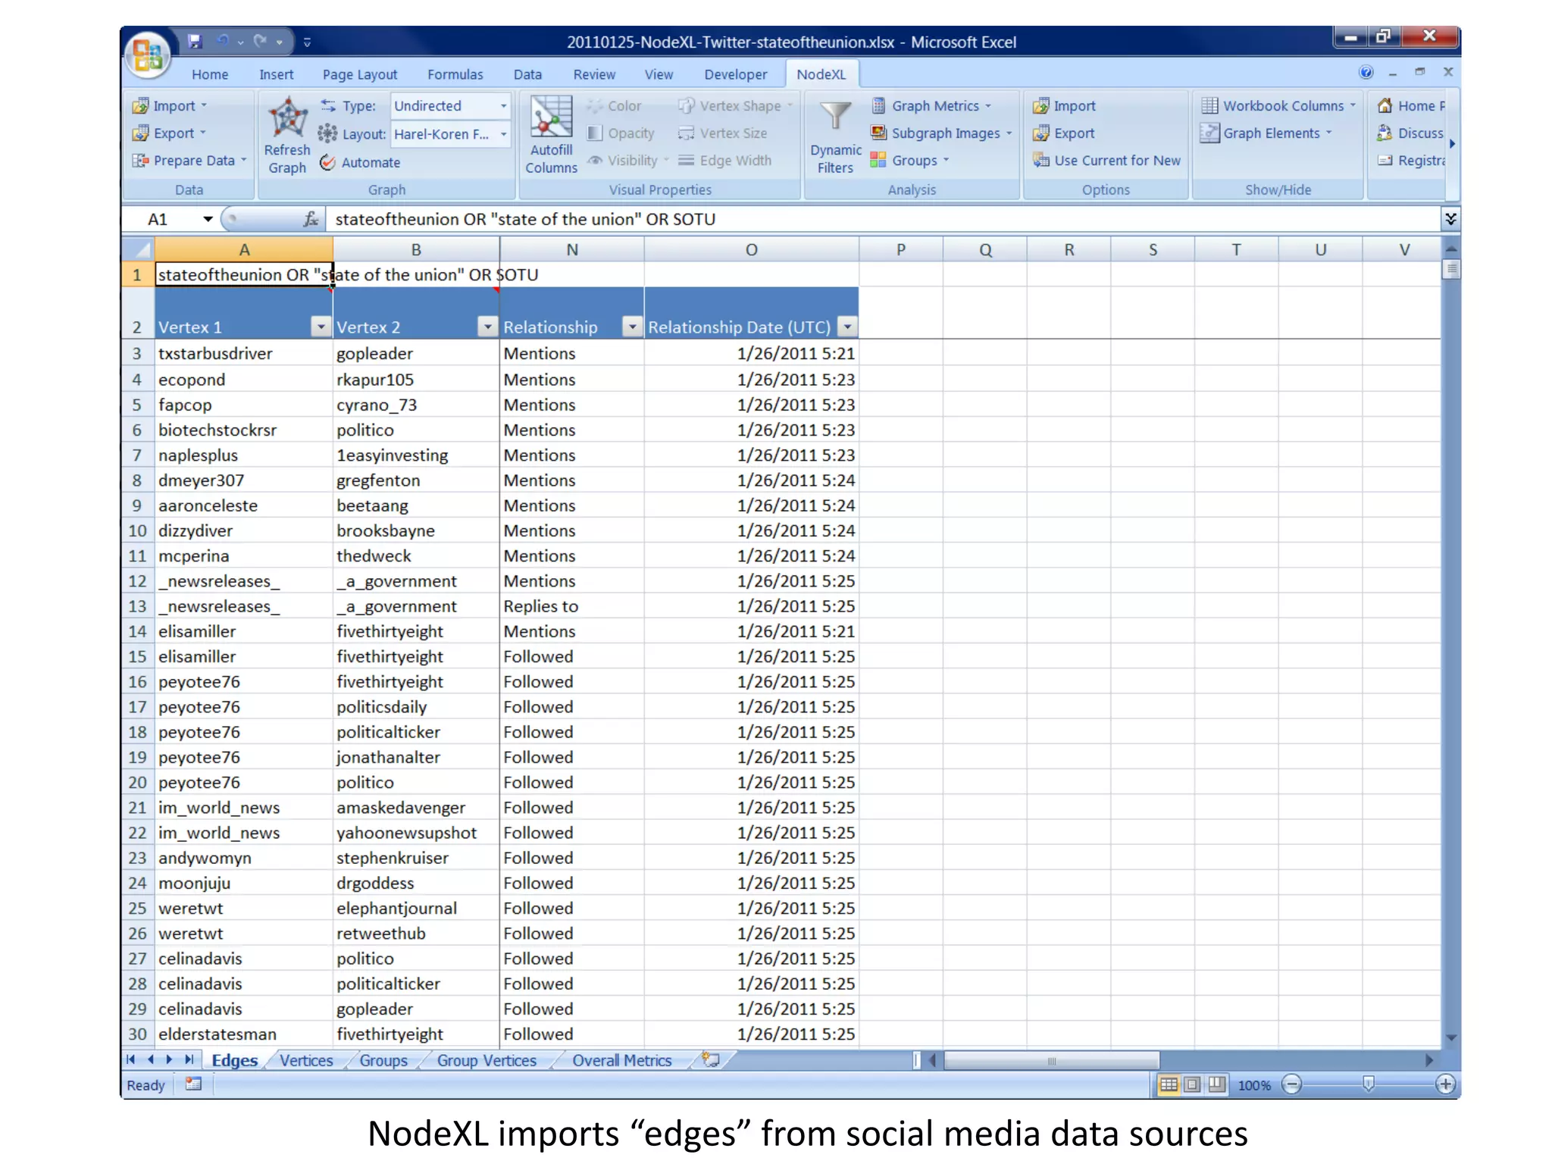Click the Prepare Data icon
This screenshot has height=1164, width=1552.
[140, 161]
